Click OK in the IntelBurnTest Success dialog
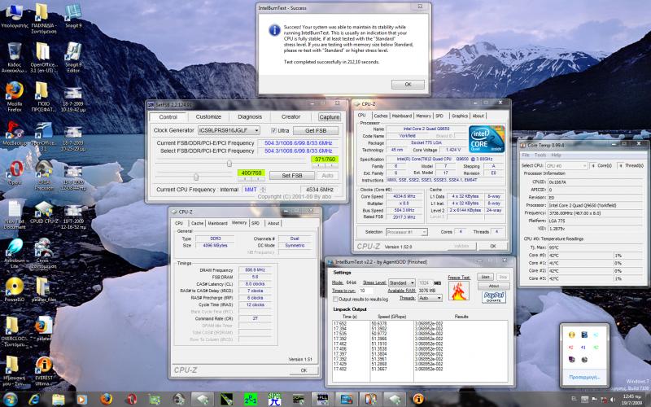651x407 pixels. click(x=408, y=85)
